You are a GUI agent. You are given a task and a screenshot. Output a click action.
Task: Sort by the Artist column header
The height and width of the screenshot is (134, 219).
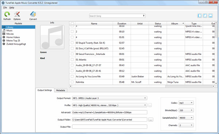140,24
